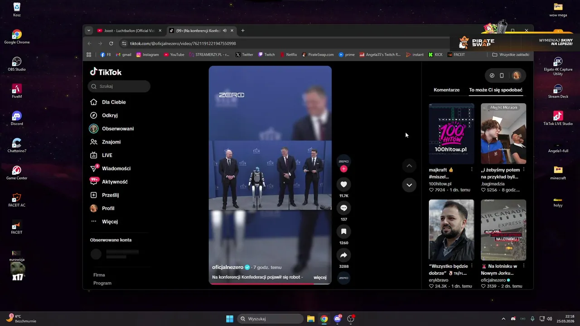Open video comments via the speech bubble icon
Image resolution: width=580 pixels, height=326 pixels.
click(x=343, y=208)
